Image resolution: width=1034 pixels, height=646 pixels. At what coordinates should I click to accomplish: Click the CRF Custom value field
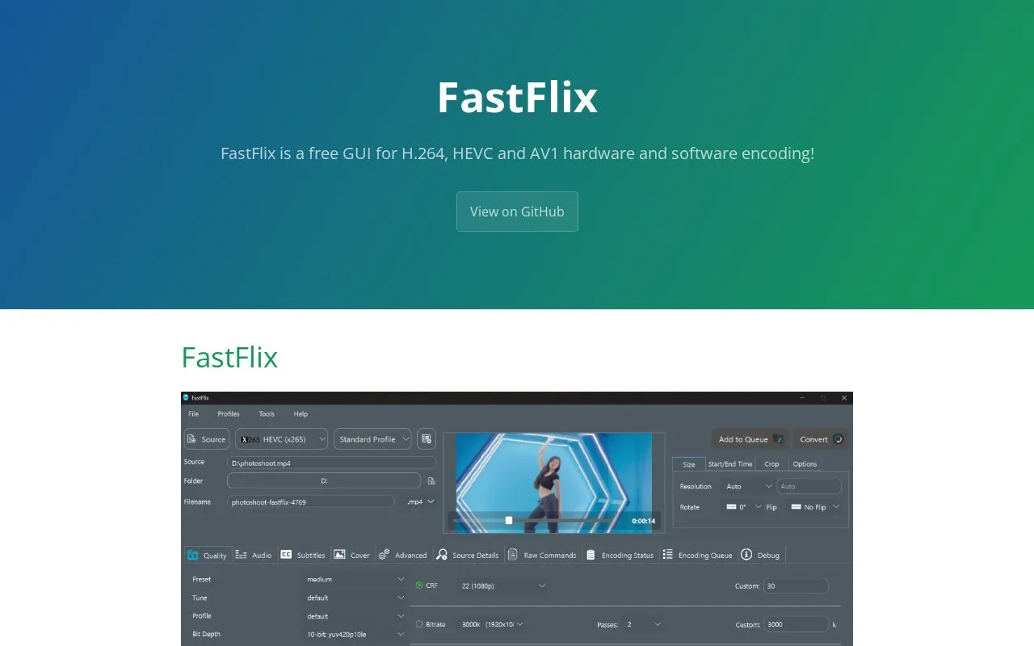pos(796,585)
